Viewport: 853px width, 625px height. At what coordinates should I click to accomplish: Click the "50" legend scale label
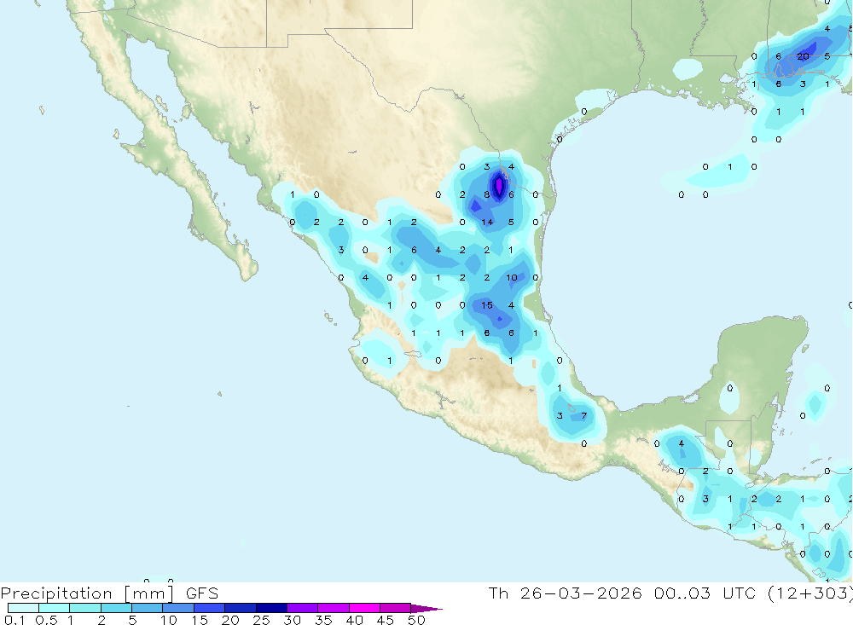(x=416, y=620)
